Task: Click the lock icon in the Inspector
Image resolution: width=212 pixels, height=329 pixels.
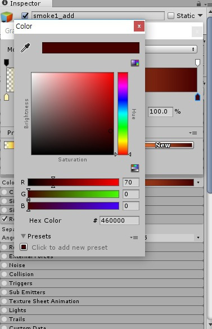Action: click(199, 3)
